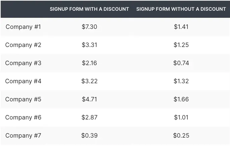The image size is (230, 146).
Task: Click the 'Signup form without a discount' header
Action: [x=181, y=9]
